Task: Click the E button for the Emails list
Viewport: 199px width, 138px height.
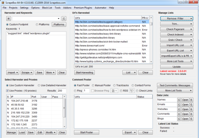Action: coord(191,104)
